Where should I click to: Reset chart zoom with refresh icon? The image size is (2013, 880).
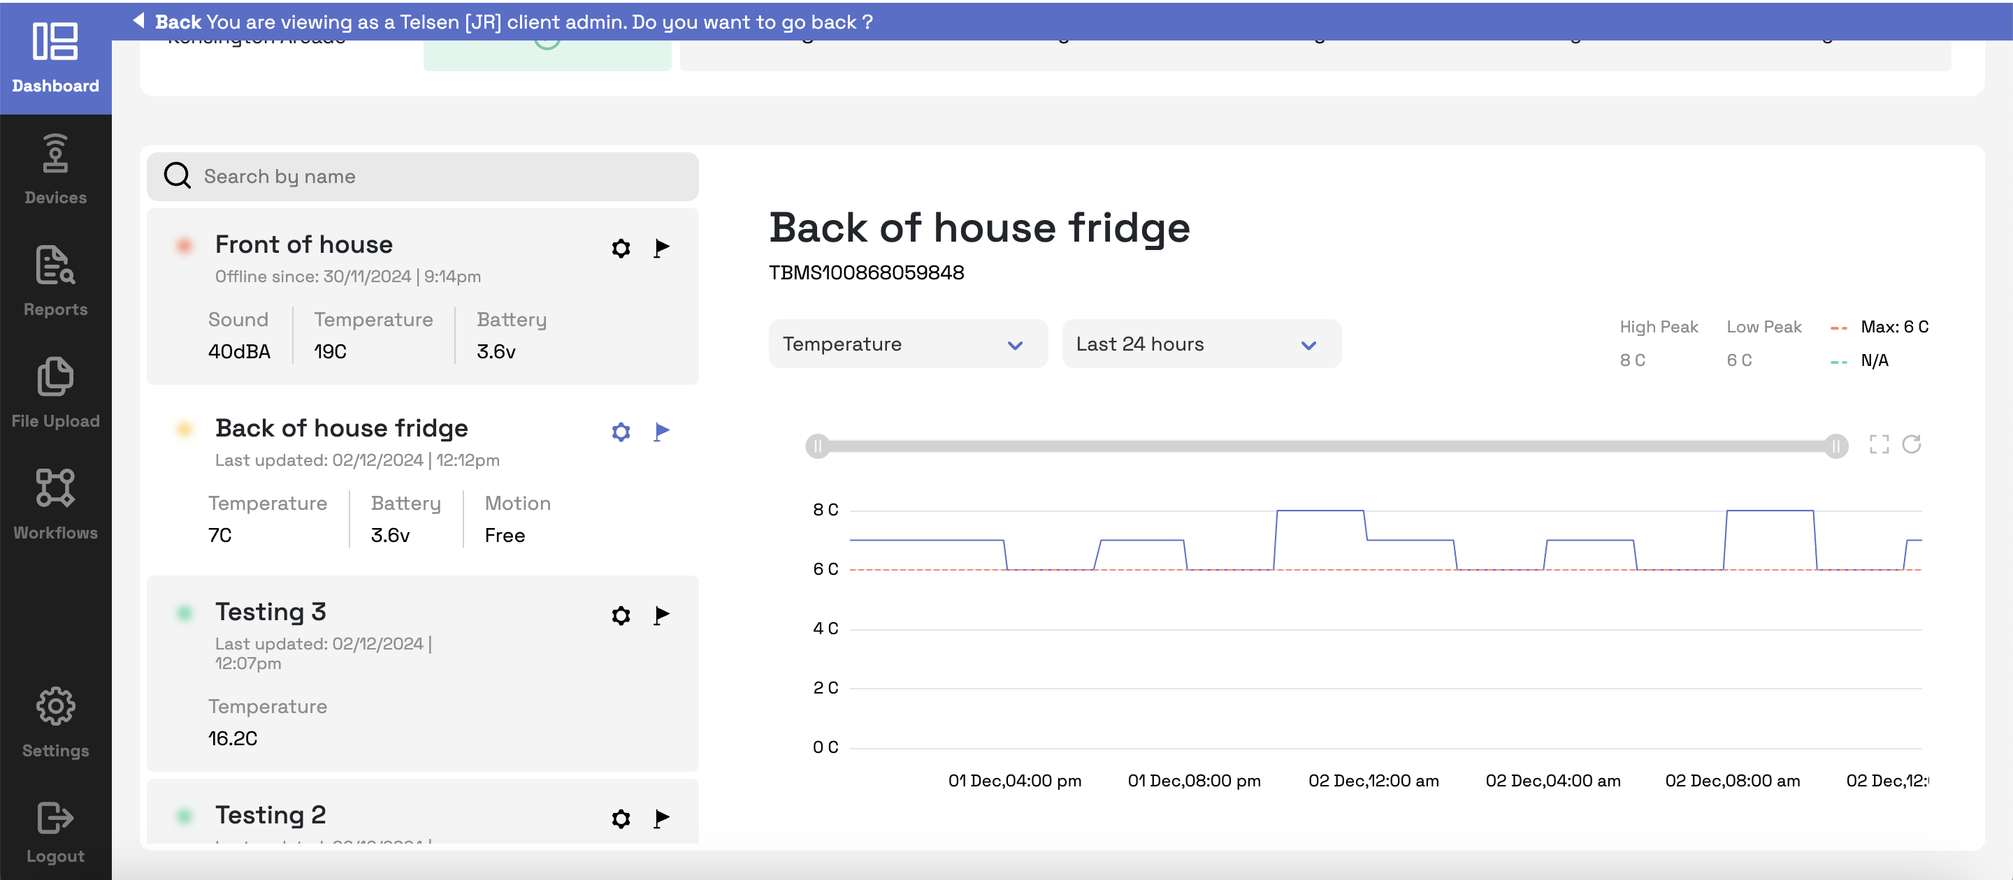[x=1912, y=444]
